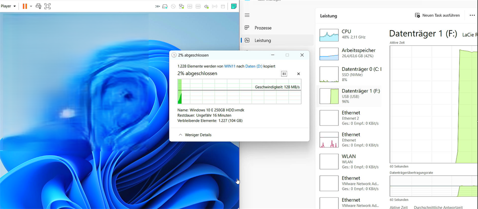Click the Durchschnittliche Antwortzeit label
The image size is (478, 209).
[438, 207]
